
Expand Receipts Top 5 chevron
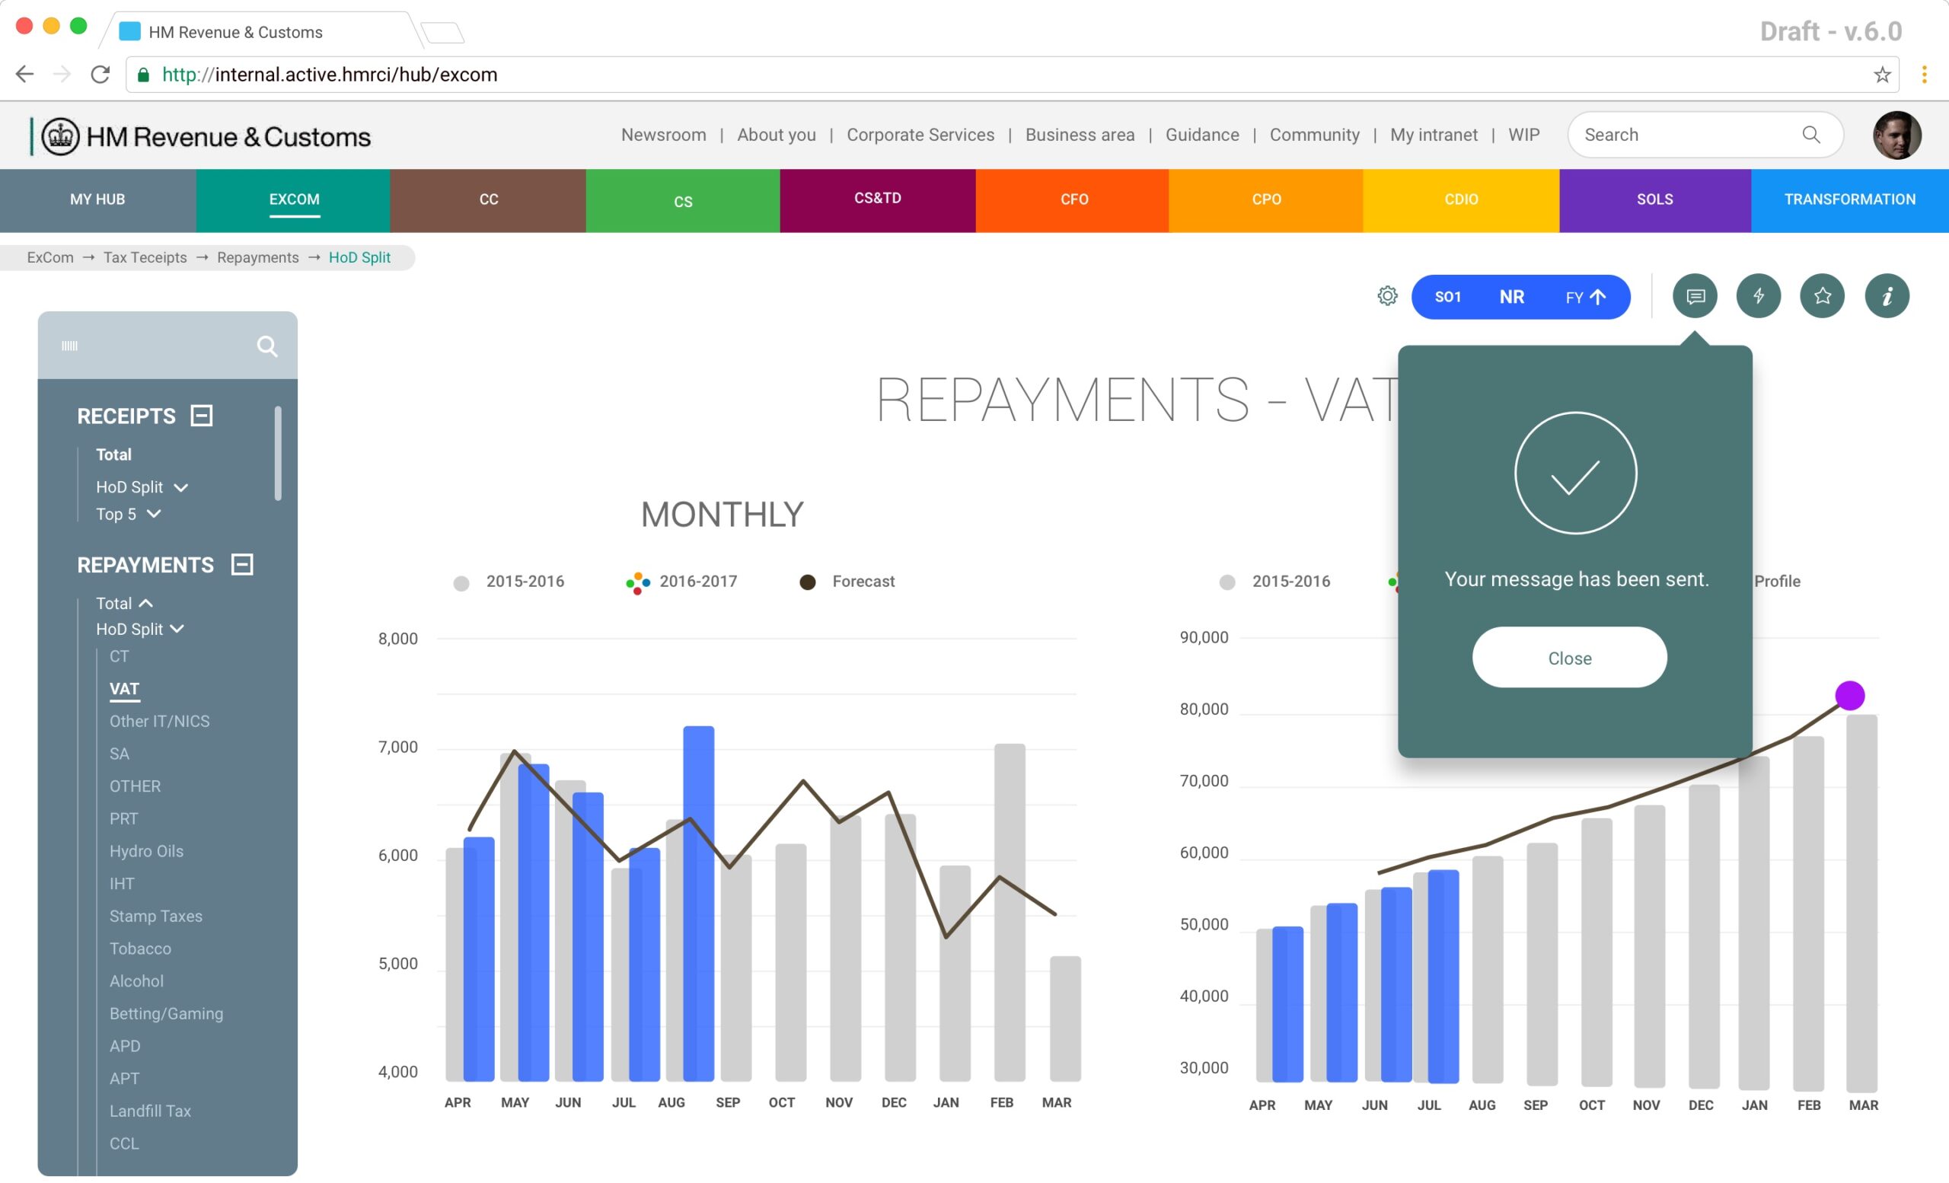(x=155, y=514)
